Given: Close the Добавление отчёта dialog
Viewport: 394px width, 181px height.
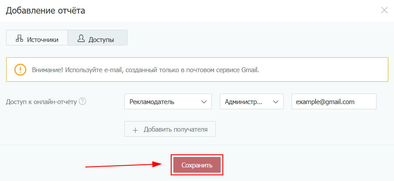Looking at the screenshot, I should click(384, 10).
